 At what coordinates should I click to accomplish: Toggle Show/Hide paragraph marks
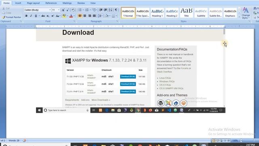[x=116, y=10]
